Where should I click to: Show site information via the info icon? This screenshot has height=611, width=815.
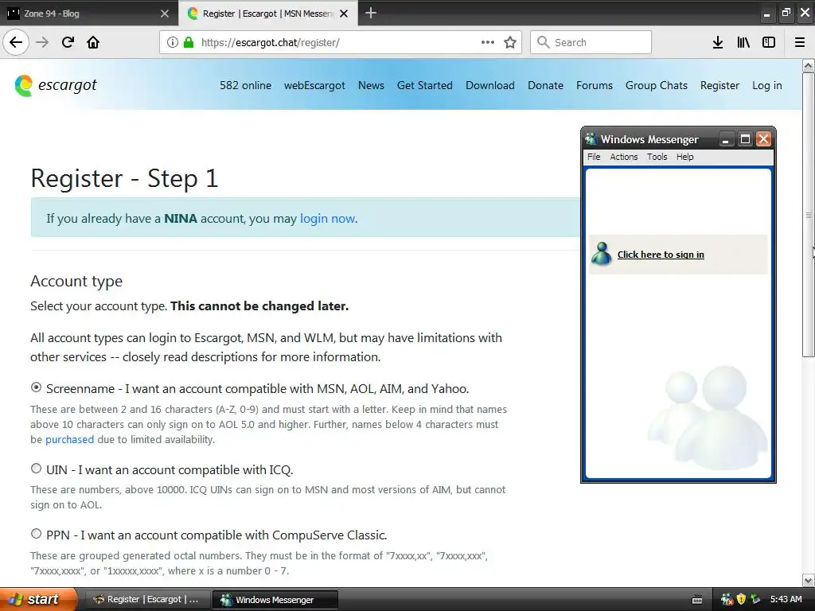(x=173, y=42)
